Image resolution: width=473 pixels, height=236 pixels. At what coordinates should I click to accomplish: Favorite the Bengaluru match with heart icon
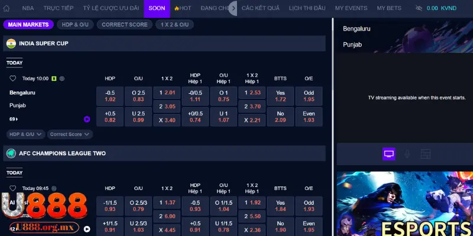pos(12,78)
